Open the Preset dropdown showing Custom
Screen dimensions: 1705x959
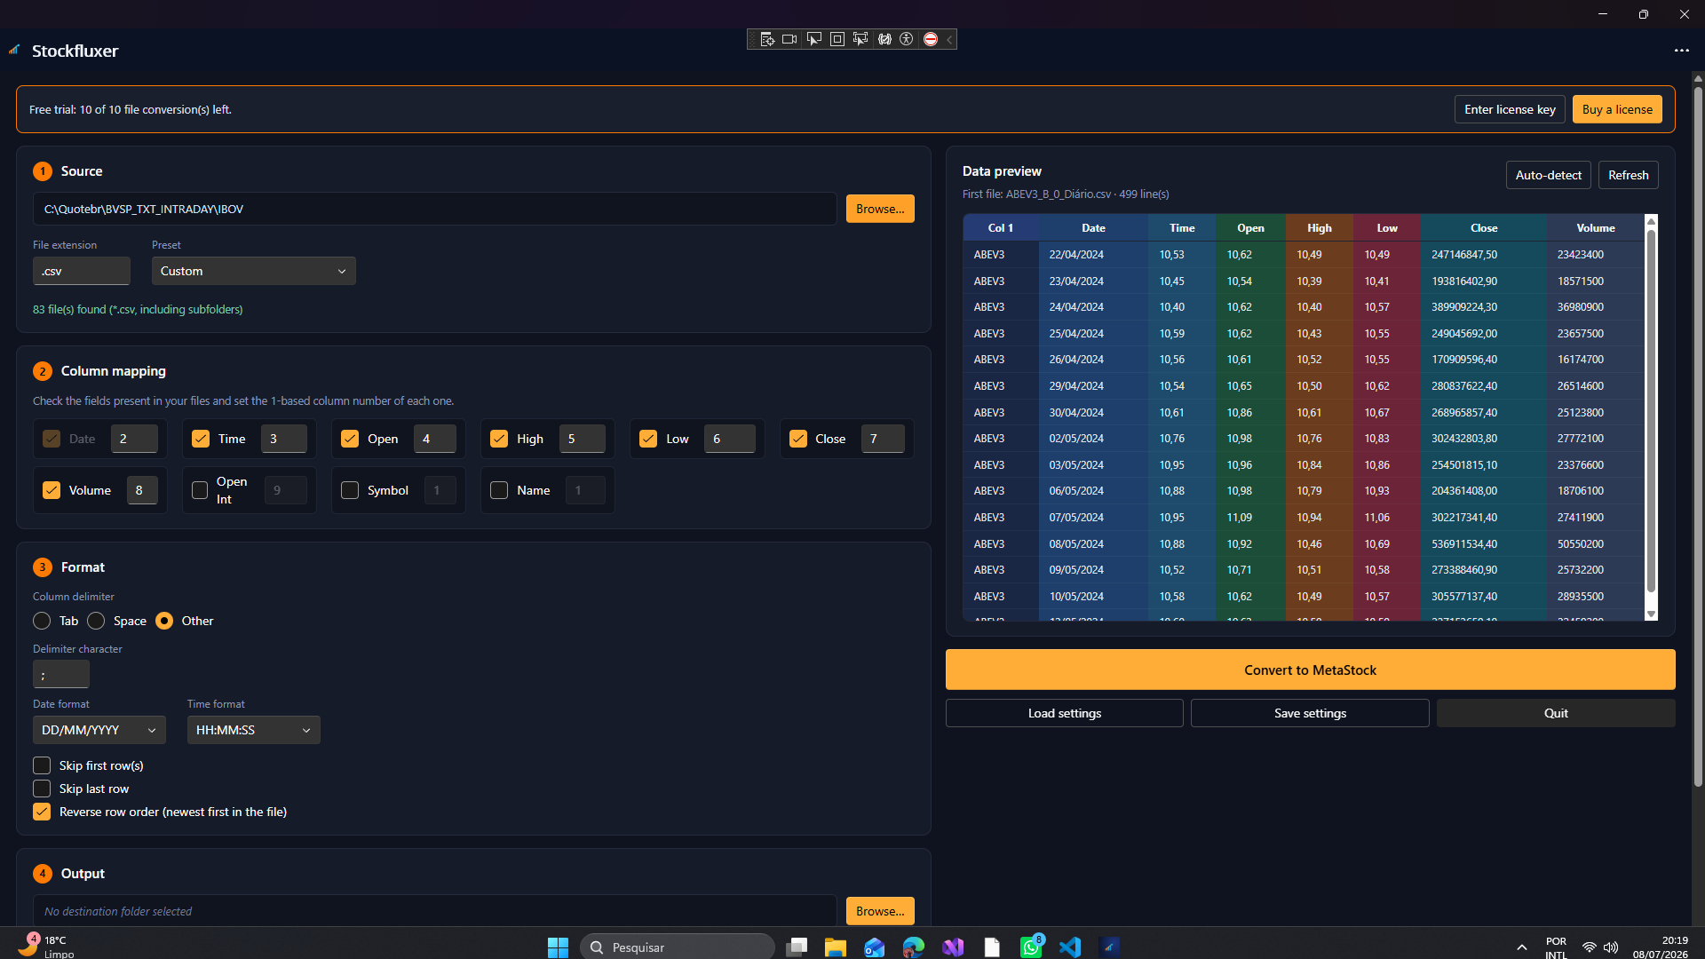pyautogui.click(x=254, y=271)
